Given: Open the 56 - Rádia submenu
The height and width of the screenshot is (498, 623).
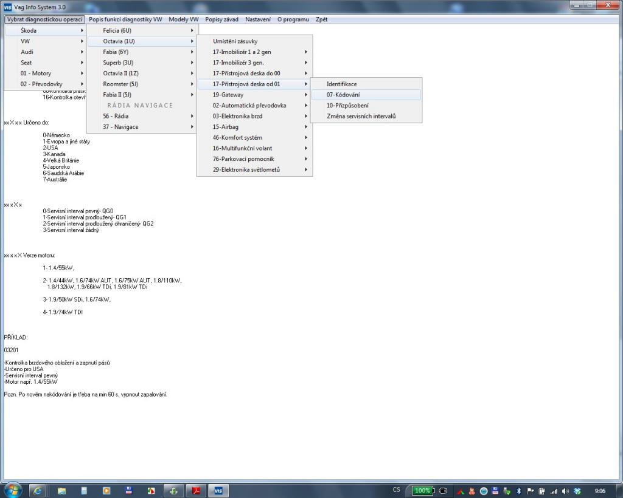Looking at the screenshot, I should coord(142,116).
